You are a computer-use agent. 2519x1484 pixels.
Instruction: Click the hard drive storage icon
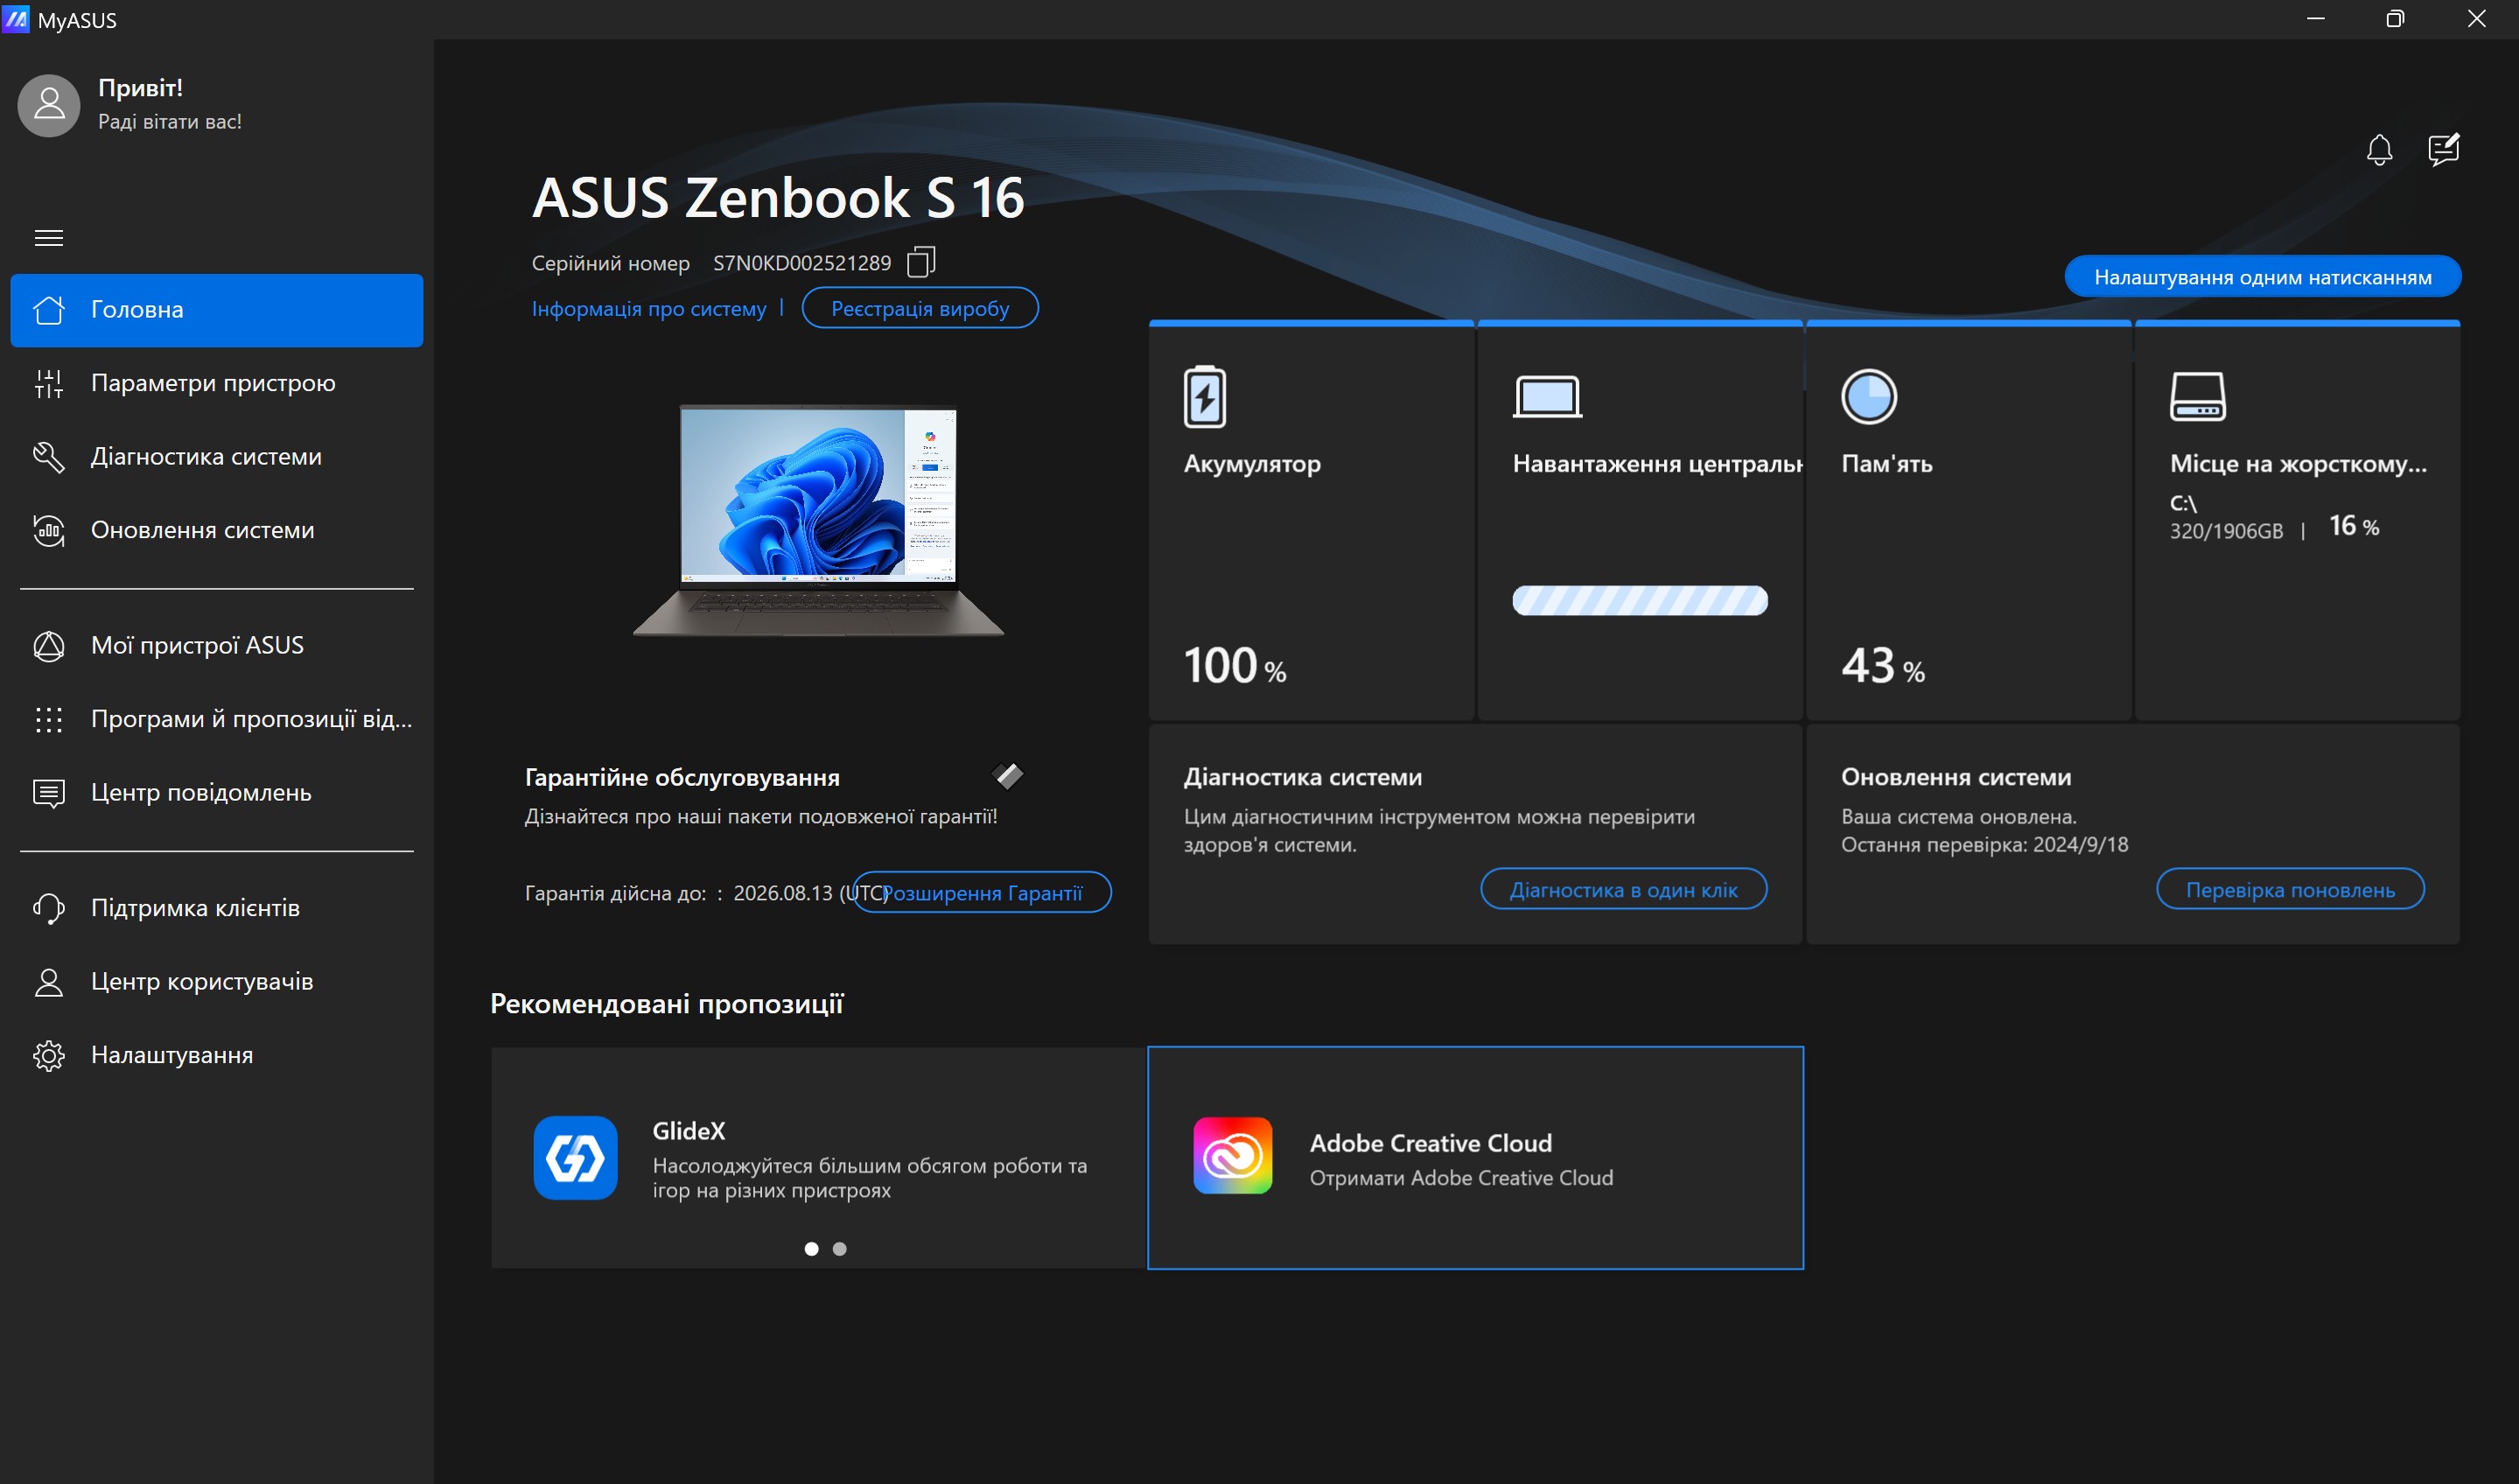tap(2197, 397)
